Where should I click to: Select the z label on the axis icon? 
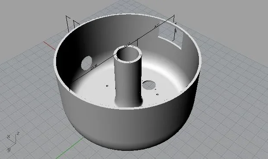[x=18, y=134]
